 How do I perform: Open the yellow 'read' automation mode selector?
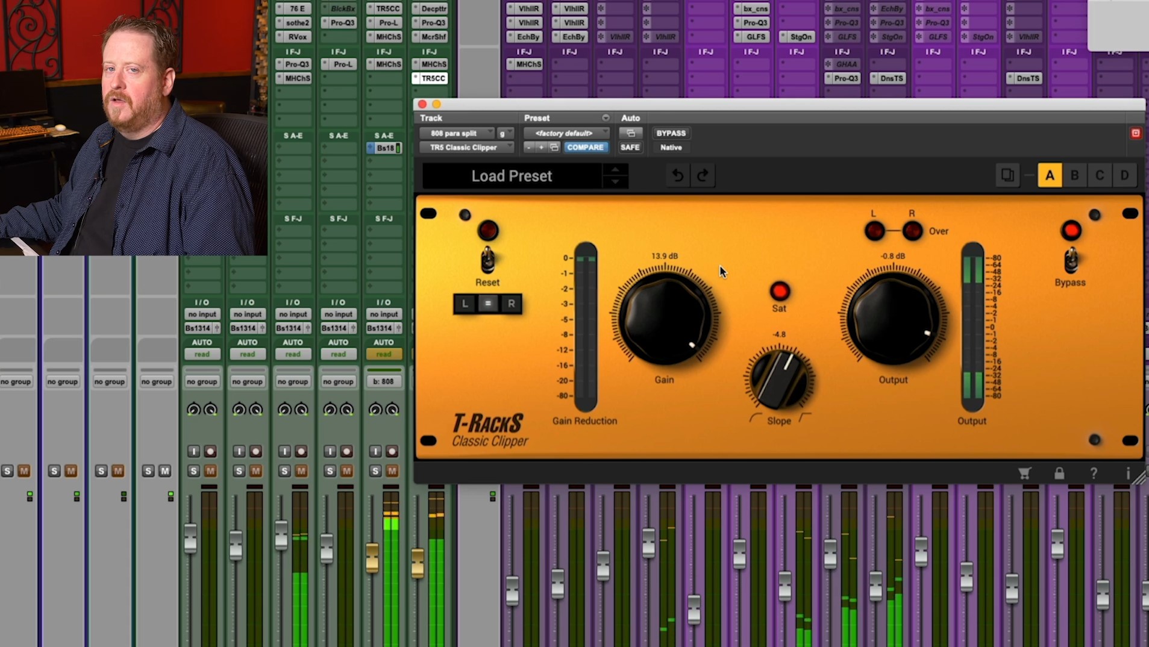point(384,354)
